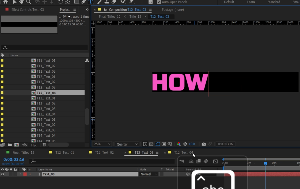The image size is (300, 189).
Task: Expand the Text_03 layer properties
Action: click(x=21, y=174)
